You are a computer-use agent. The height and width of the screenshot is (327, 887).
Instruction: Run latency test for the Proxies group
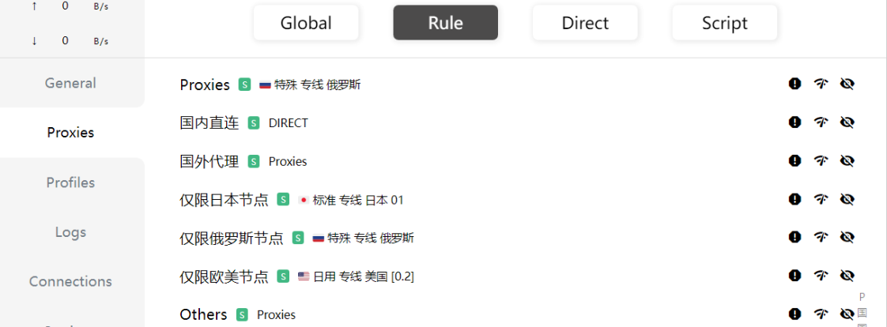(821, 85)
